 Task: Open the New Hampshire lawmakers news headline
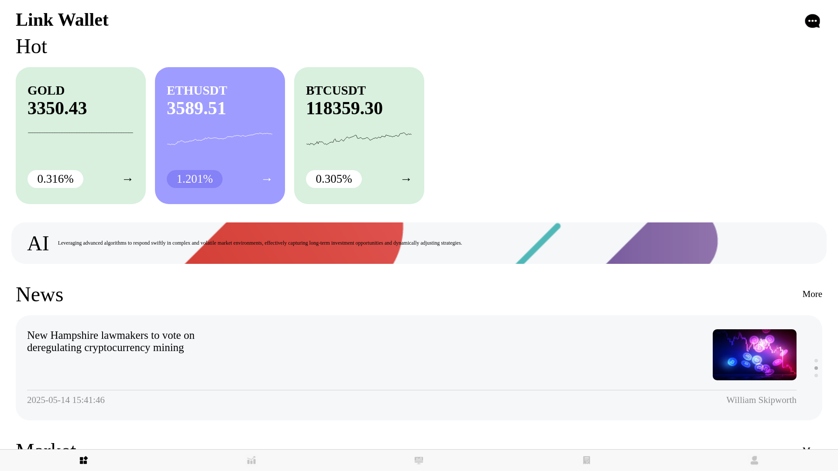[111, 341]
